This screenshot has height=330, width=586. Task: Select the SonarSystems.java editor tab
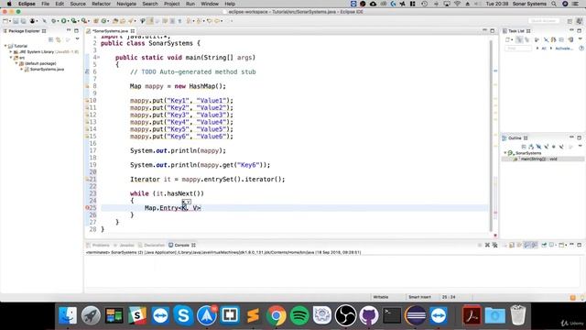110,31
